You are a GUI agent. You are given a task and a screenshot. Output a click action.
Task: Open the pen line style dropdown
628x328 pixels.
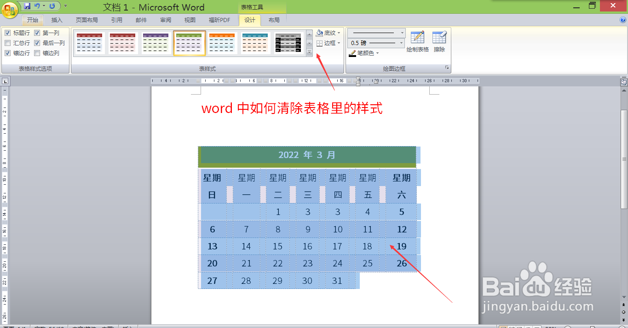coord(402,33)
